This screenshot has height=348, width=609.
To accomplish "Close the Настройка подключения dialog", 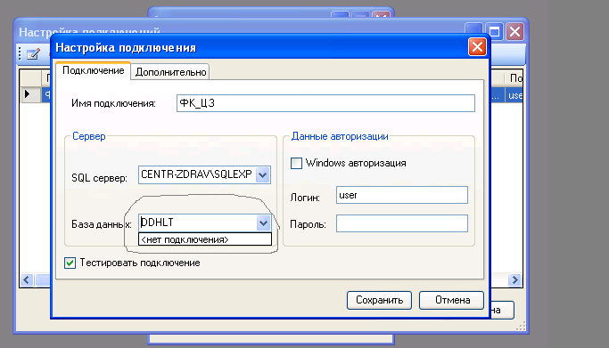I will pyautogui.click(x=477, y=47).
